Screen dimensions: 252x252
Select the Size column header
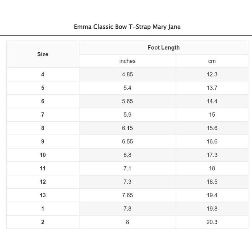(x=43, y=54)
